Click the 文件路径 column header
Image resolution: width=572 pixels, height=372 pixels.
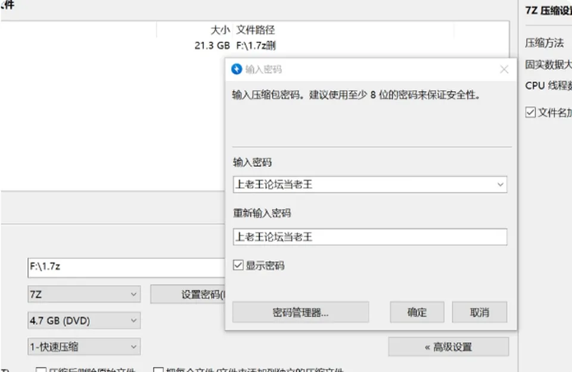tap(256, 30)
